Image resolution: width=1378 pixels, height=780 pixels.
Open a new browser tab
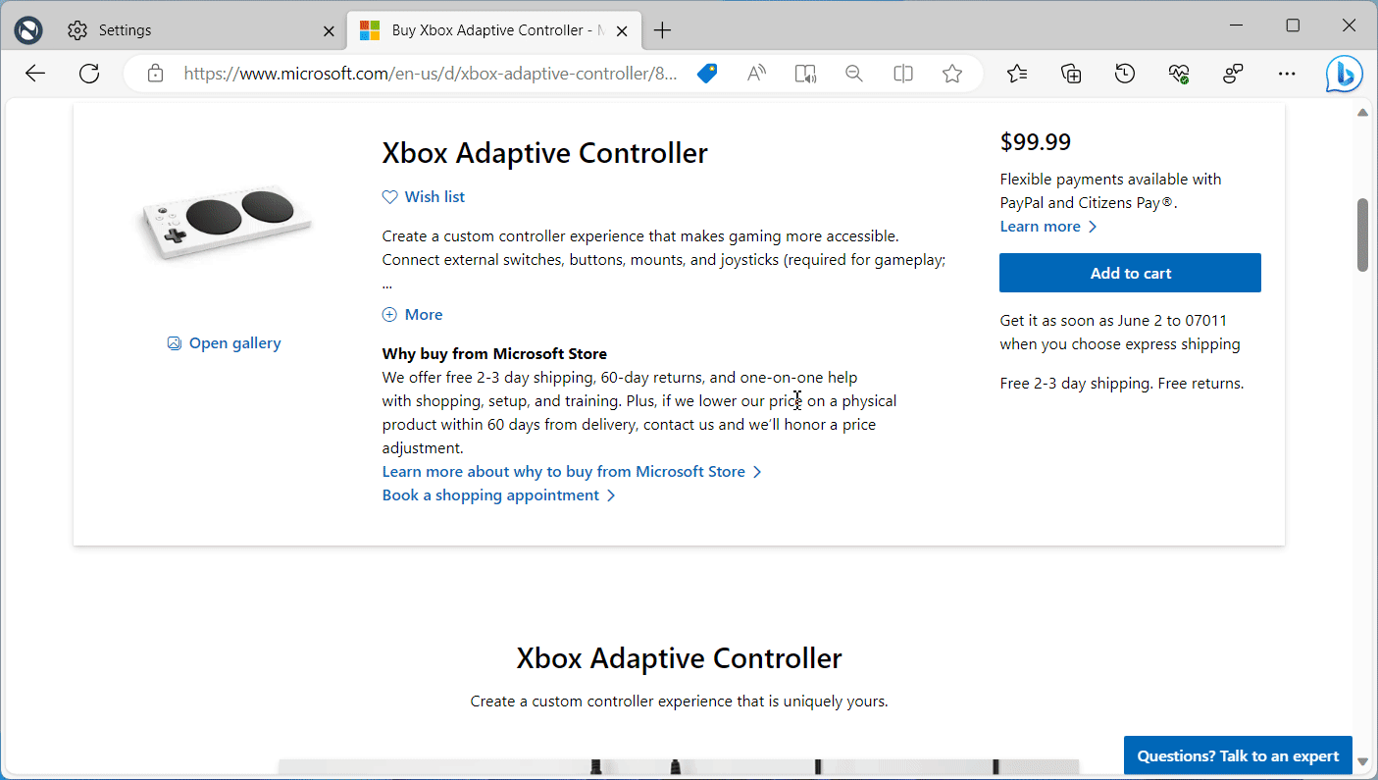tap(662, 30)
